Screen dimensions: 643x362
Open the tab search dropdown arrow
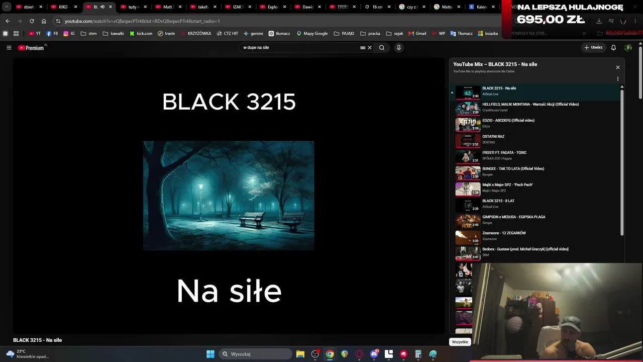(7, 7)
